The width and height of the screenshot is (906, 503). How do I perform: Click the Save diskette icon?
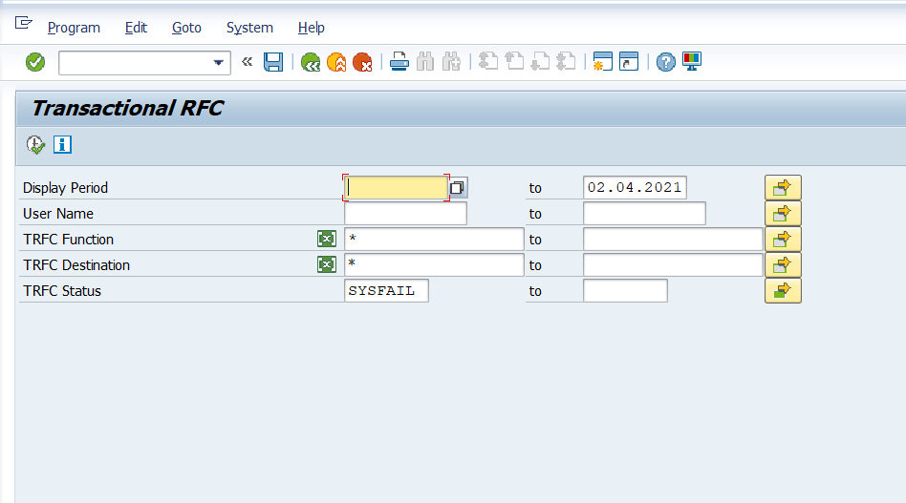pos(273,62)
